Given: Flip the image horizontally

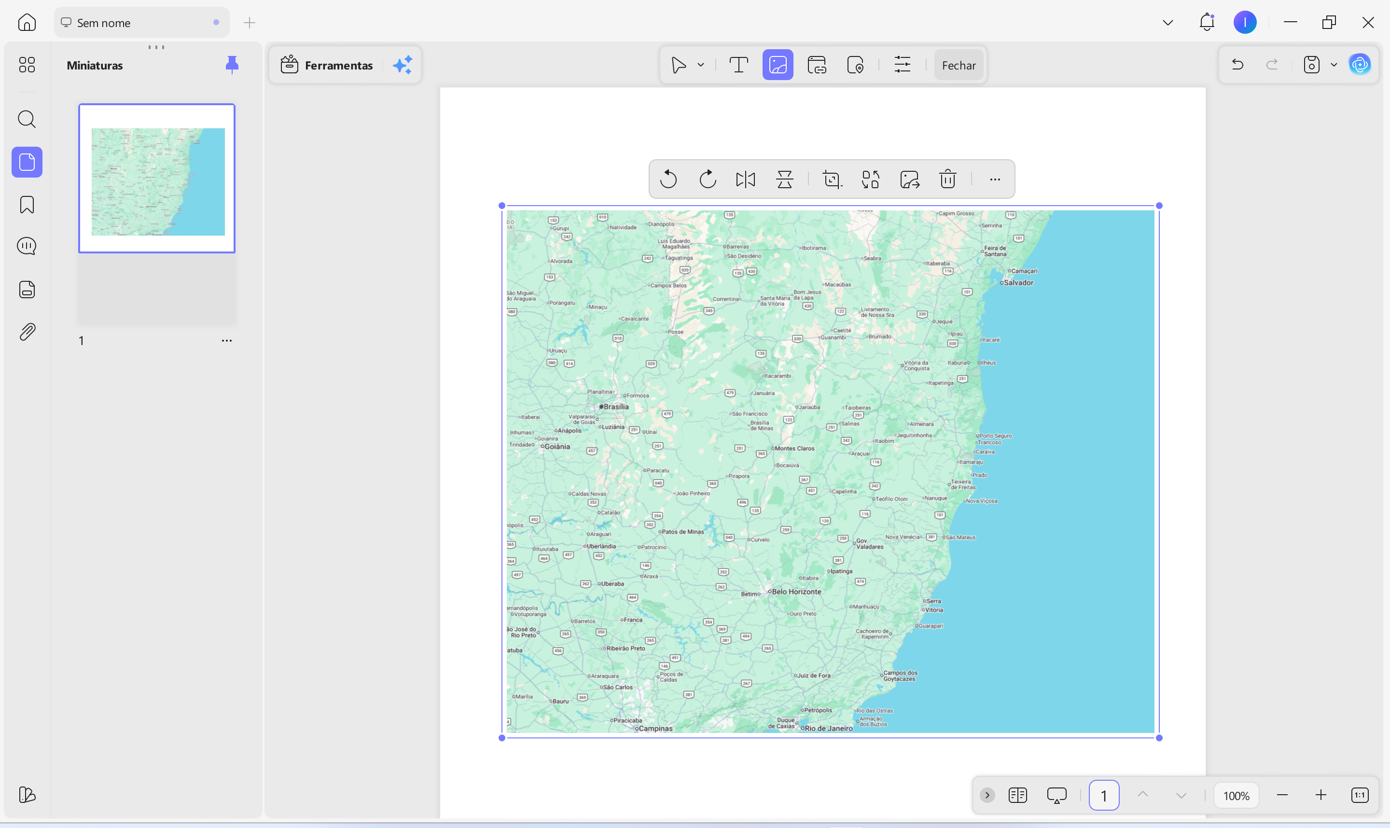Looking at the screenshot, I should pos(746,179).
